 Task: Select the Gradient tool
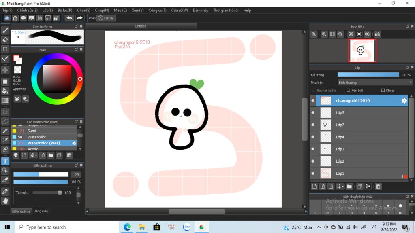[5, 101]
